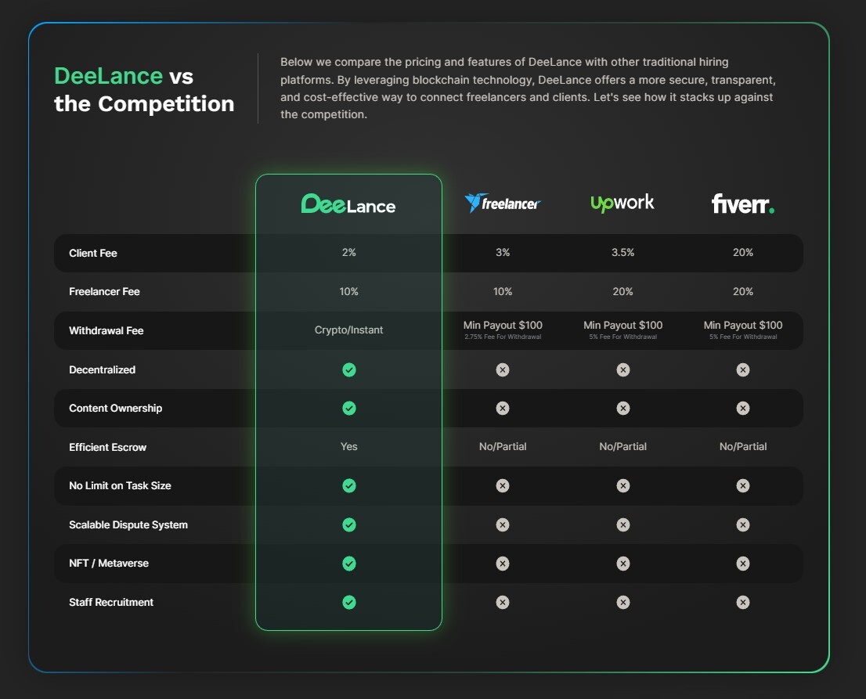Image resolution: width=866 pixels, height=699 pixels.
Task: Click Upwork cross in NFT / Metaverse row
Action: (x=623, y=564)
